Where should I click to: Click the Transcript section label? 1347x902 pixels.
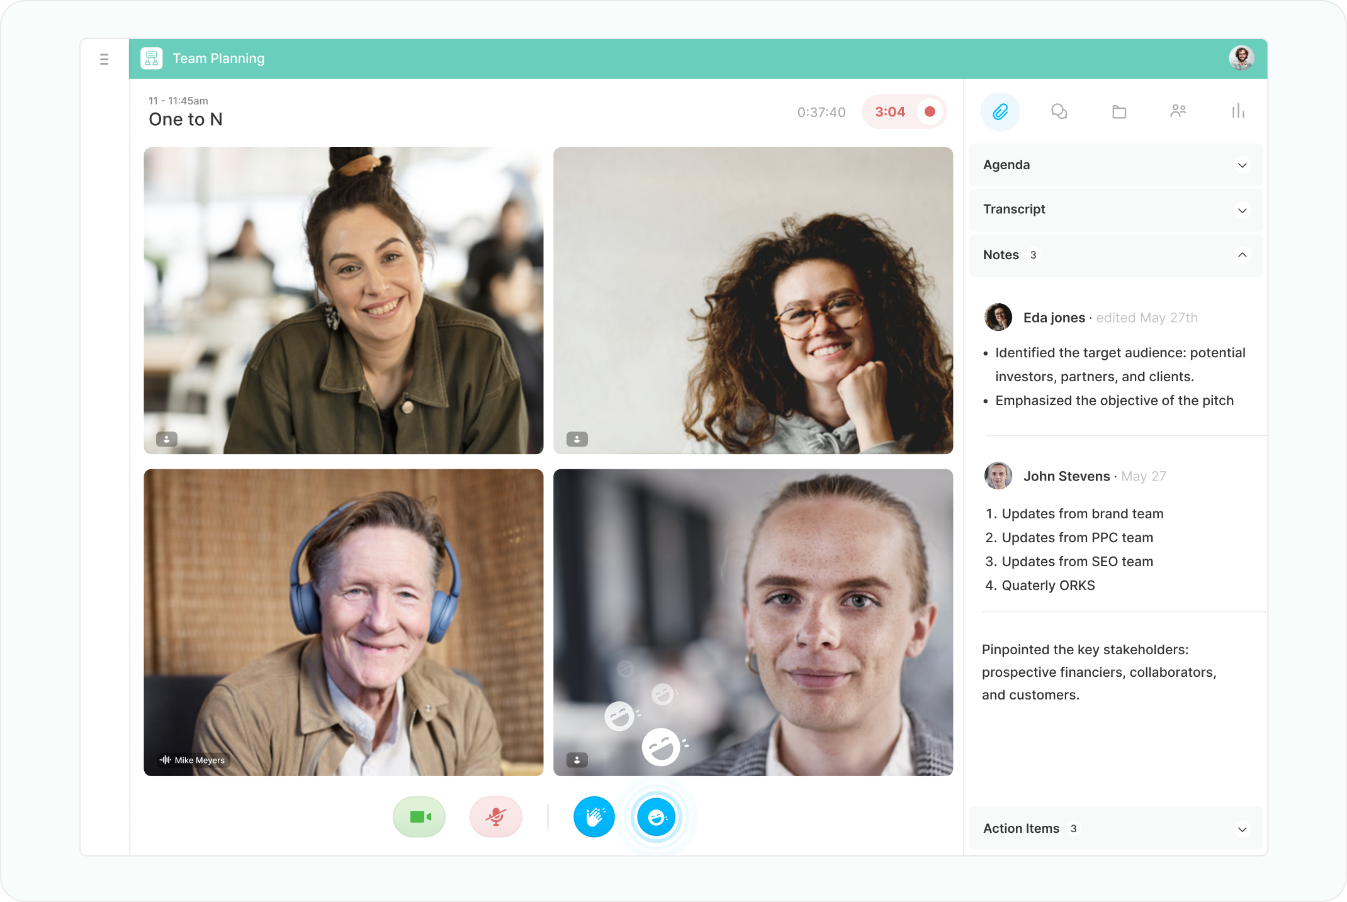[x=1015, y=209]
